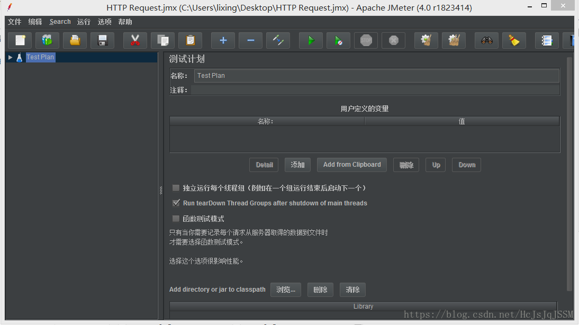Click the 名称 column header in variables table
This screenshot has width=579, height=325.
coord(267,121)
